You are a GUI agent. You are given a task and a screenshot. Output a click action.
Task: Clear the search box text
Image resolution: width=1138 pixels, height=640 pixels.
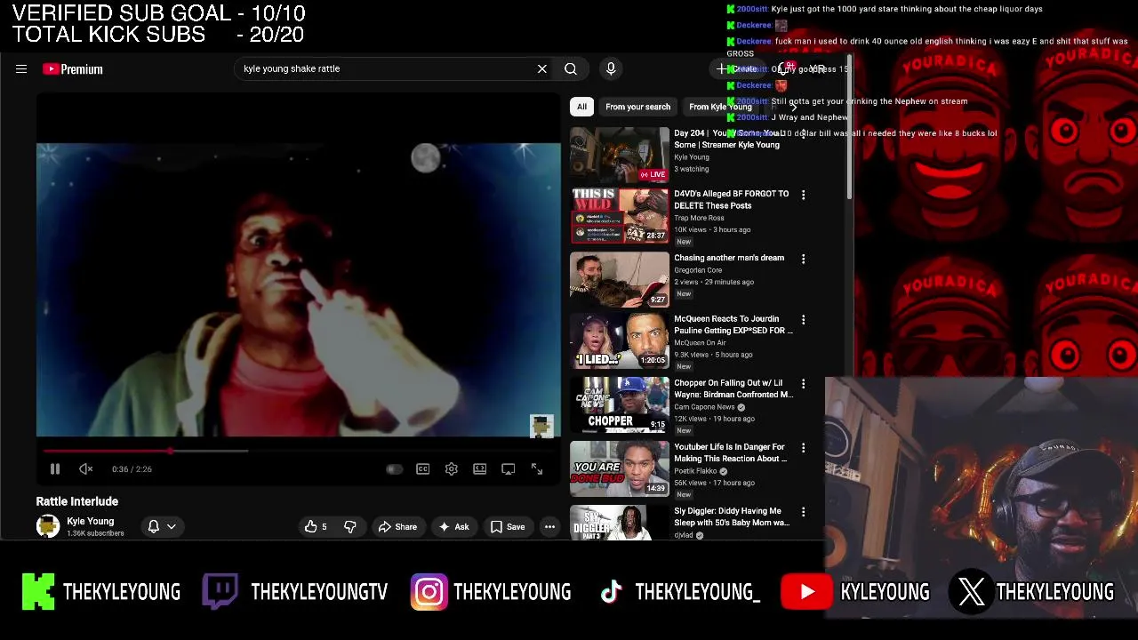coord(541,68)
